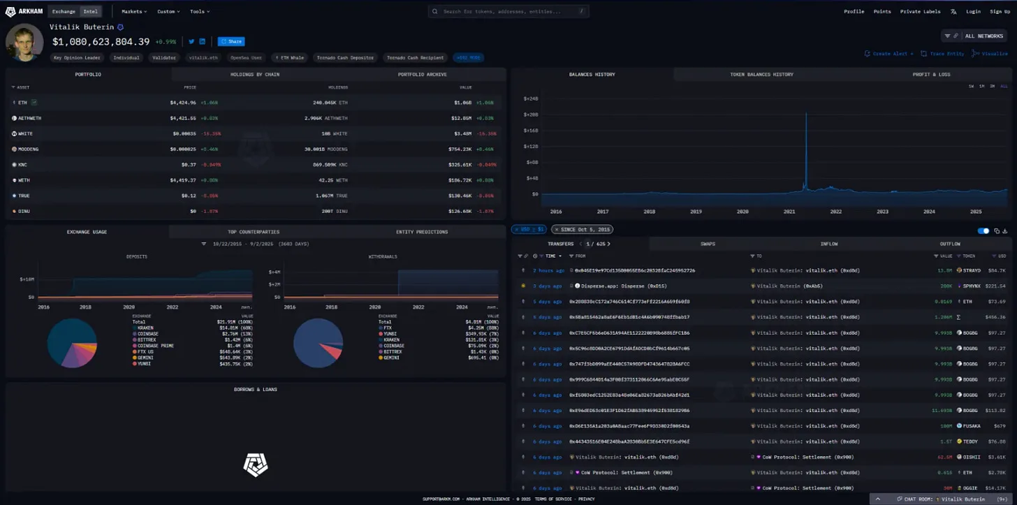Click the Twitter icon beside portfolio value
Viewport: 1017px width, 505px height.
(x=191, y=42)
